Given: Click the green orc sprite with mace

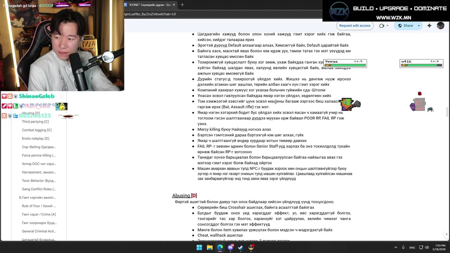Looking at the screenshot, I should (350, 104).
